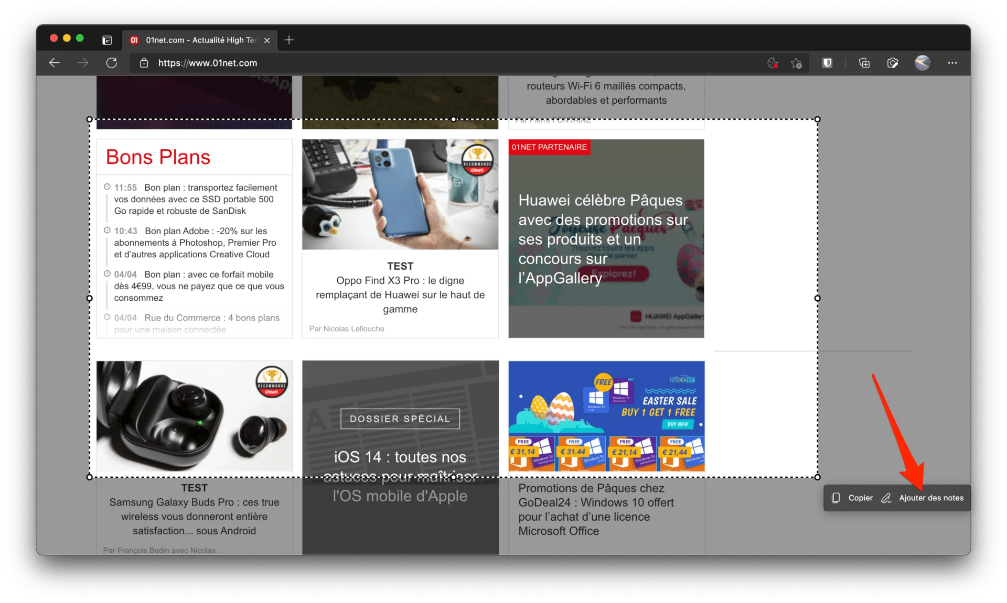Click the cookie tracking indicator icon
Screen dimensions: 1007x603
coord(772,63)
